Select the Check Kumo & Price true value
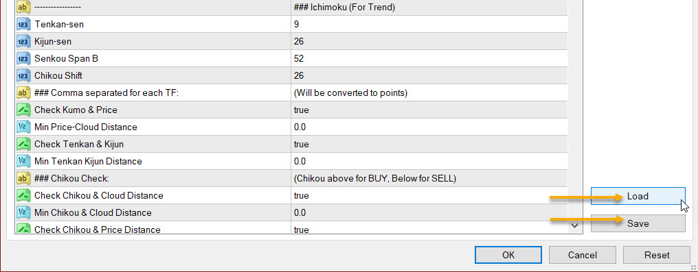Viewport: 698px width, 272px height. 429,110
